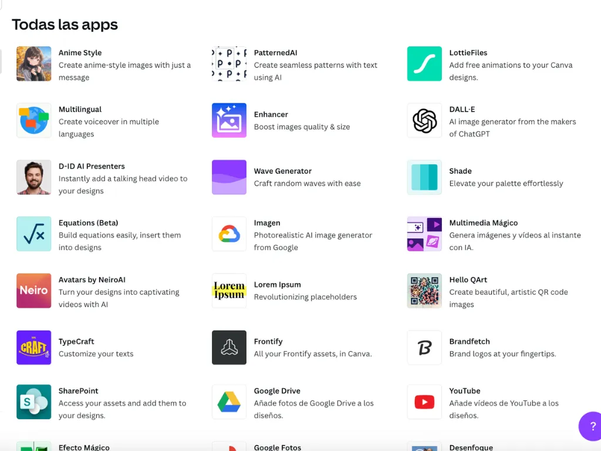
Task: Click the PatternedAI pattern icon
Action: (229, 63)
